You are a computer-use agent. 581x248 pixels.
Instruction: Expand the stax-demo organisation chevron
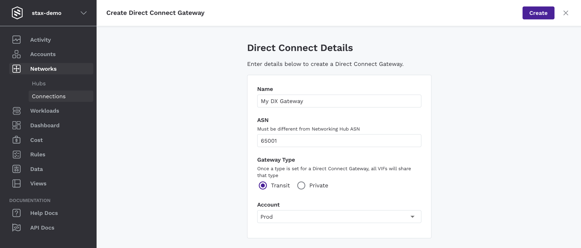84,13
